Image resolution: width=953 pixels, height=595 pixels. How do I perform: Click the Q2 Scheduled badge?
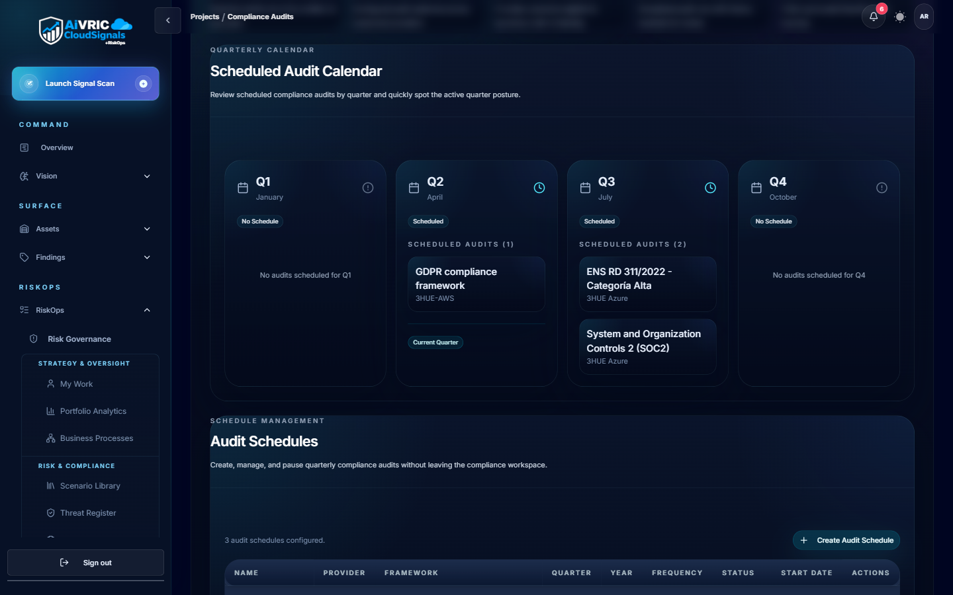pos(428,221)
